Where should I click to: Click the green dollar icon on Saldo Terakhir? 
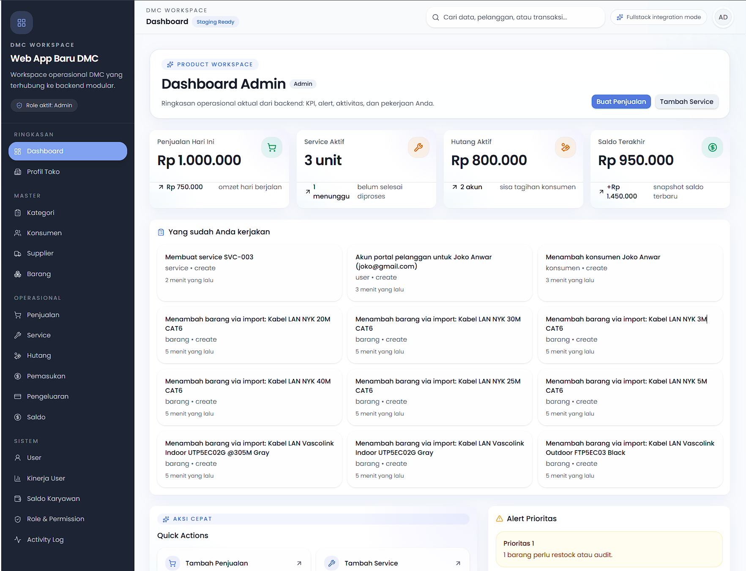[x=713, y=147]
